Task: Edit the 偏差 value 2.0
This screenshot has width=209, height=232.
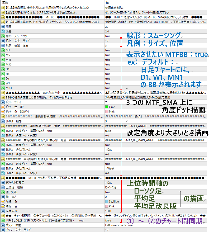Action: [107, 31]
